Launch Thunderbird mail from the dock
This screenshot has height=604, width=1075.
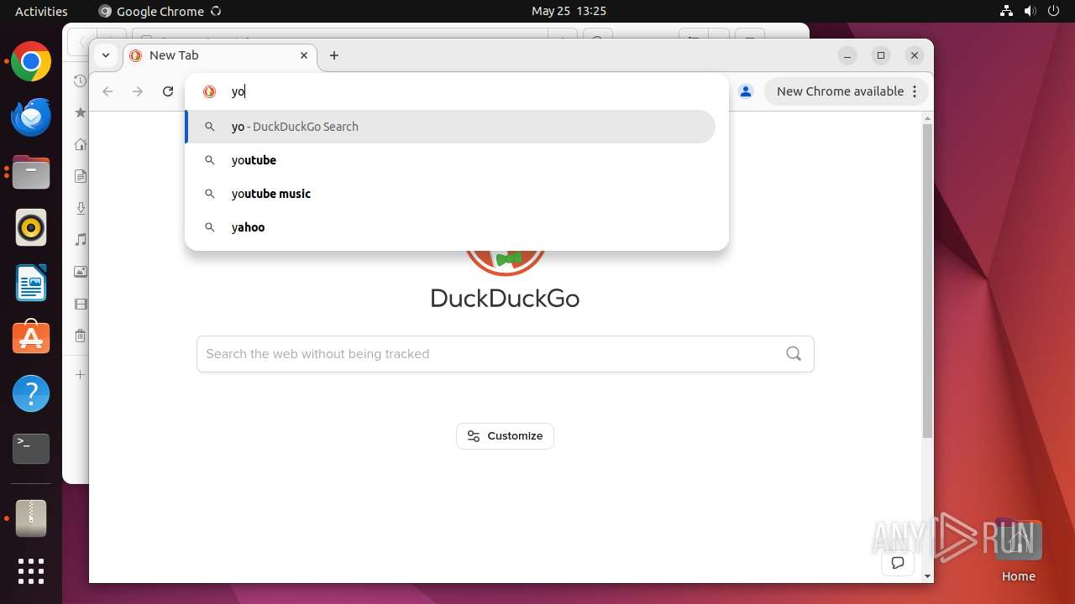point(31,117)
